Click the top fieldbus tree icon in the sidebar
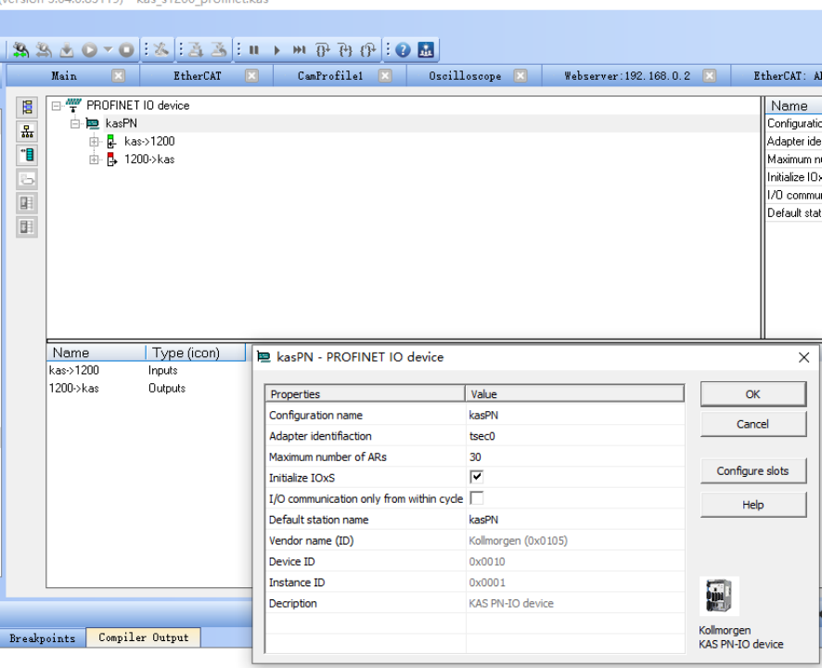The image size is (822, 668). pos(28,107)
